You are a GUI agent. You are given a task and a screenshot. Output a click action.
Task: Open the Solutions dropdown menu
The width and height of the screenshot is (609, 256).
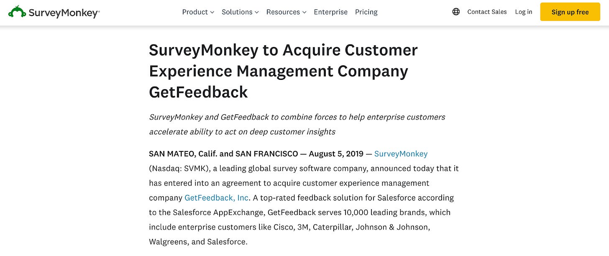coord(240,12)
